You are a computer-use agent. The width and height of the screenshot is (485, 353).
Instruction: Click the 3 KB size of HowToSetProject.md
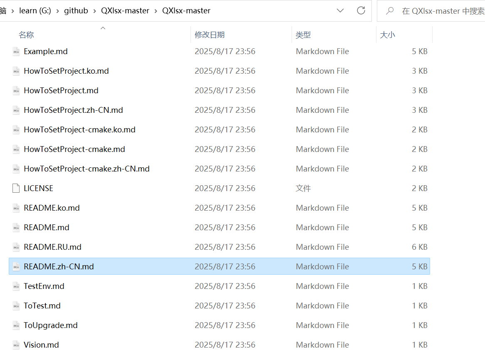[x=419, y=90]
